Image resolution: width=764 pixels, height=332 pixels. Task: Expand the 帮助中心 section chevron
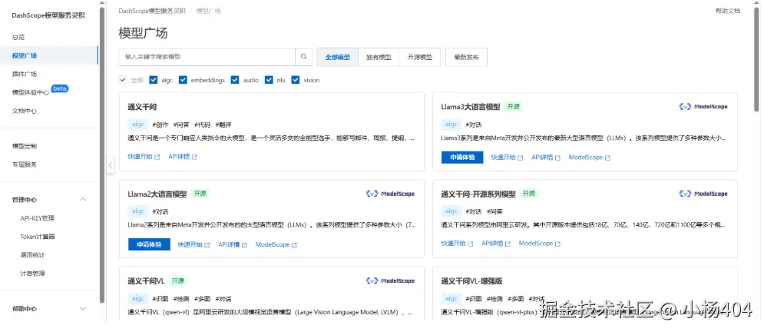(83, 309)
